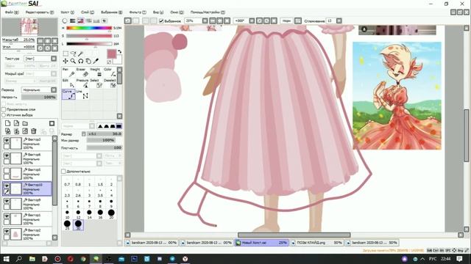The width and height of the screenshot is (471, 264).
Task: Select the Pressure tool
Action: coord(82,84)
